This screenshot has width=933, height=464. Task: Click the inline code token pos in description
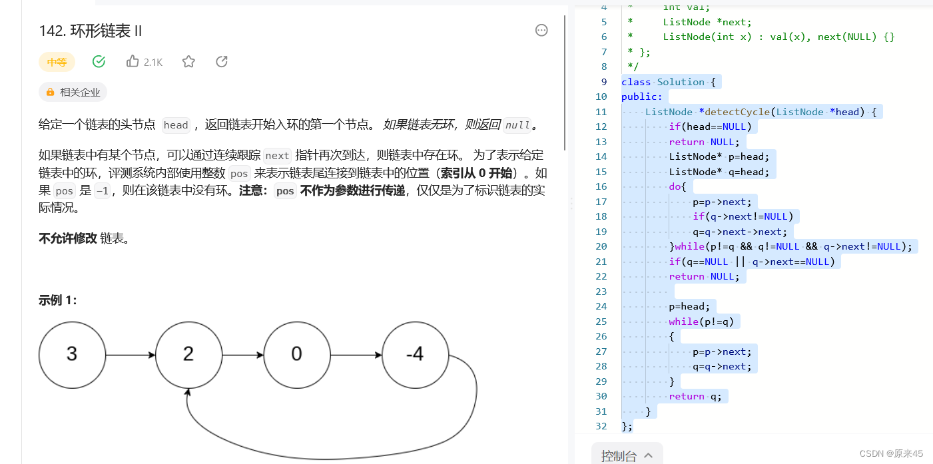[x=238, y=173]
